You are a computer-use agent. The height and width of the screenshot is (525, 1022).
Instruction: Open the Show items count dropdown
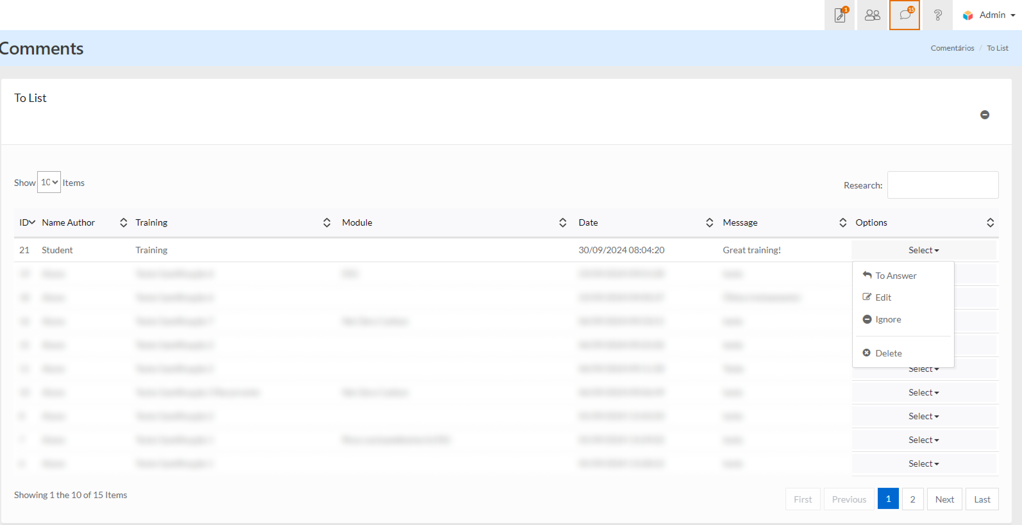click(49, 182)
